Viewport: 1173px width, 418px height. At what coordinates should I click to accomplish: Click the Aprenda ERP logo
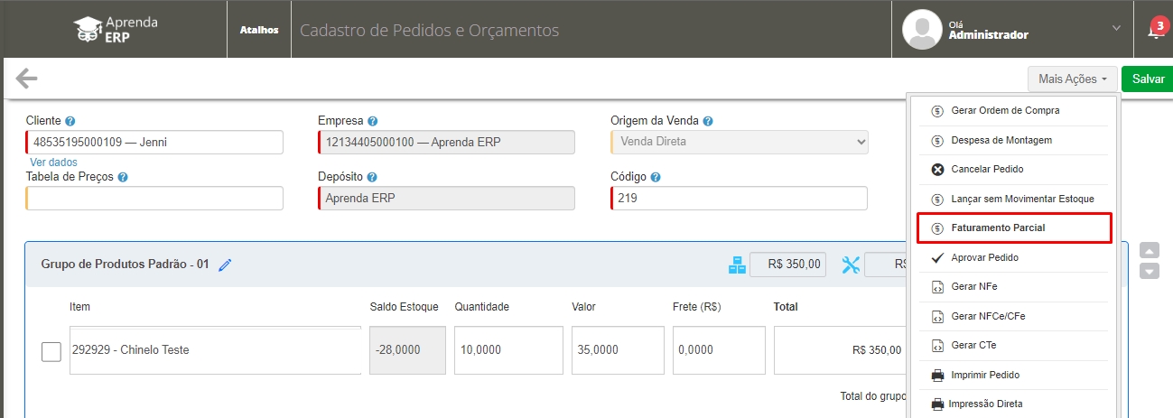(116, 30)
